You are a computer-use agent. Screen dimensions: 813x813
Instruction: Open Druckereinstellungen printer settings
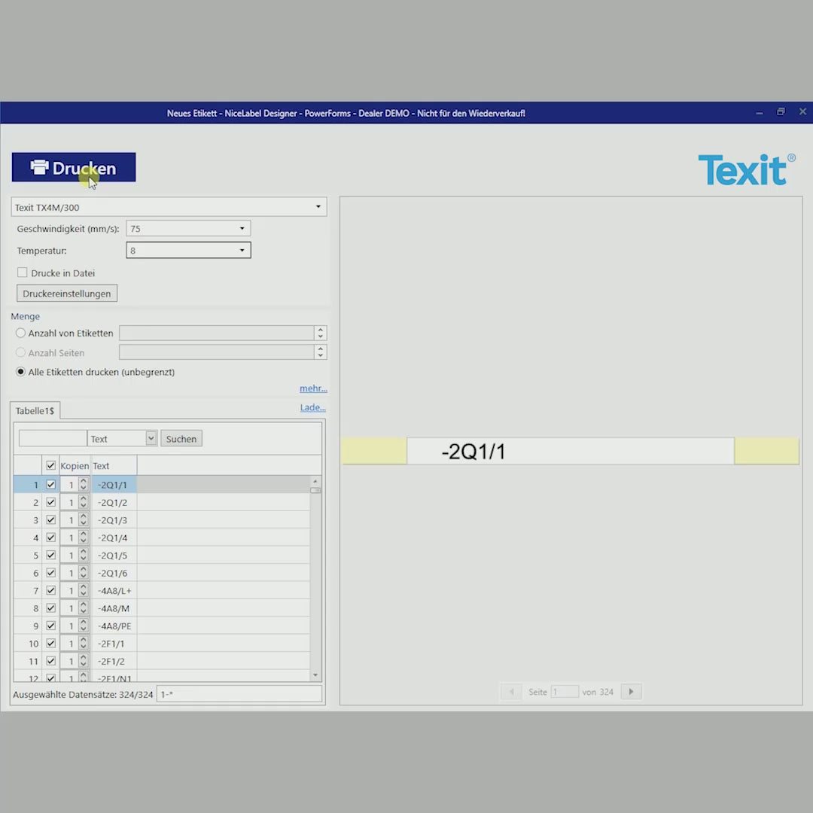[x=67, y=294]
